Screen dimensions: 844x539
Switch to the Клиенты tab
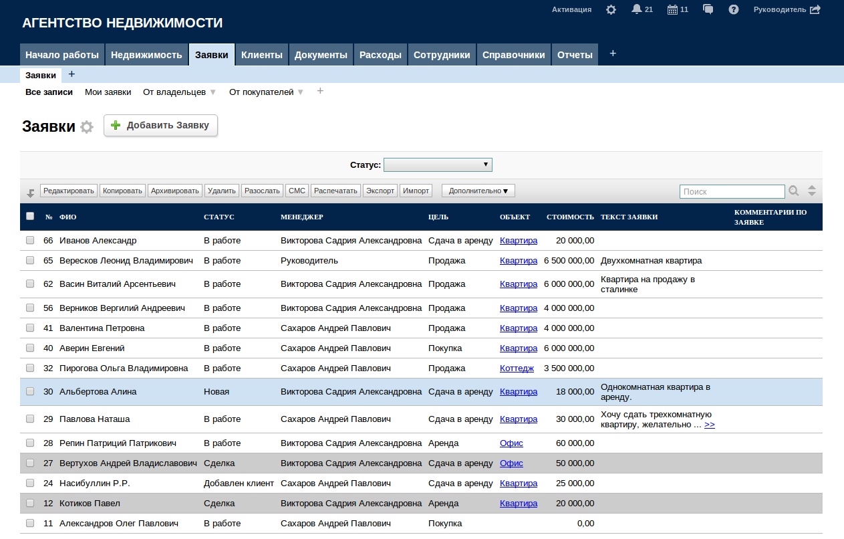[x=261, y=55]
